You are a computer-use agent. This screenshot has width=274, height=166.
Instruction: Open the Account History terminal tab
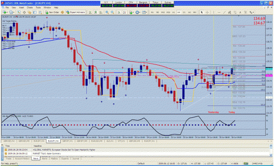pyautogui.click(x=22, y=159)
